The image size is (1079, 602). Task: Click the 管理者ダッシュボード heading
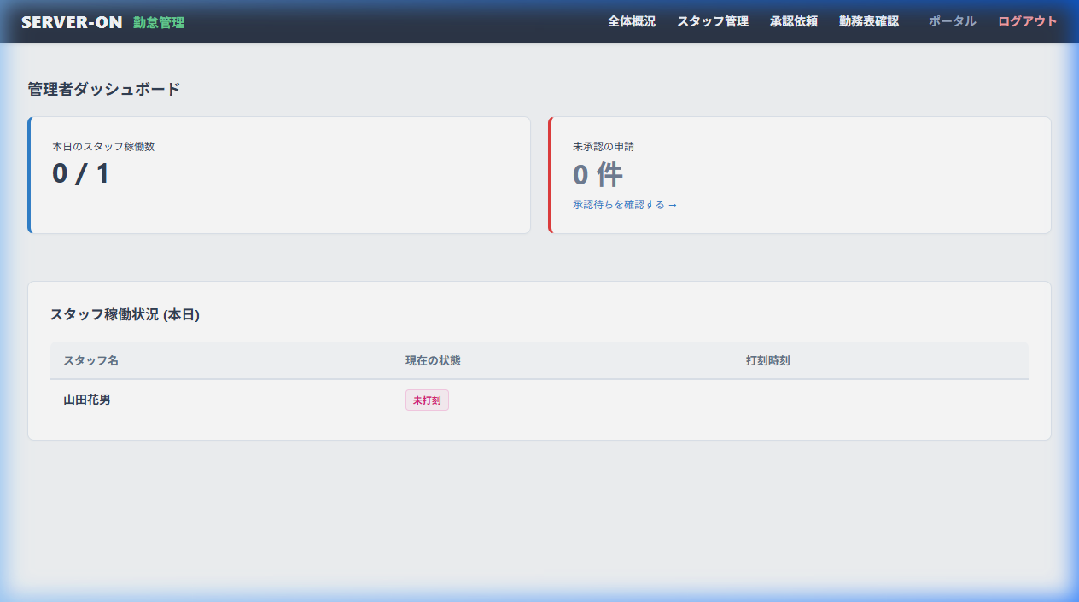click(104, 89)
